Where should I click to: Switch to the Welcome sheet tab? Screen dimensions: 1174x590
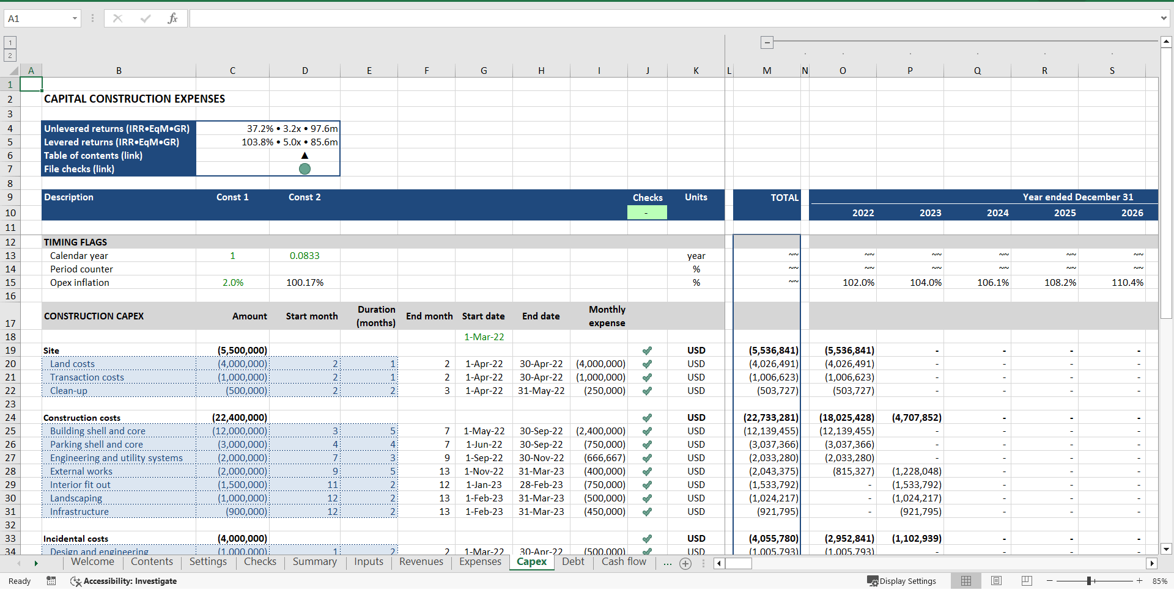pyautogui.click(x=92, y=562)
